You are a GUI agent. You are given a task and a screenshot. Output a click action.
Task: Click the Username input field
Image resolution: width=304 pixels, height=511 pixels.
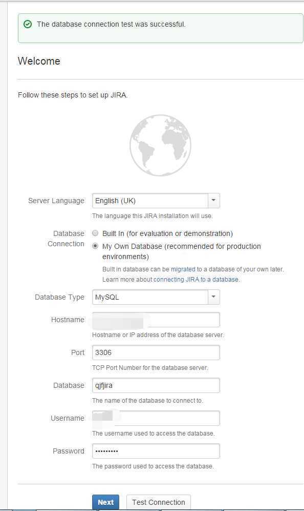tap(156, 418)
